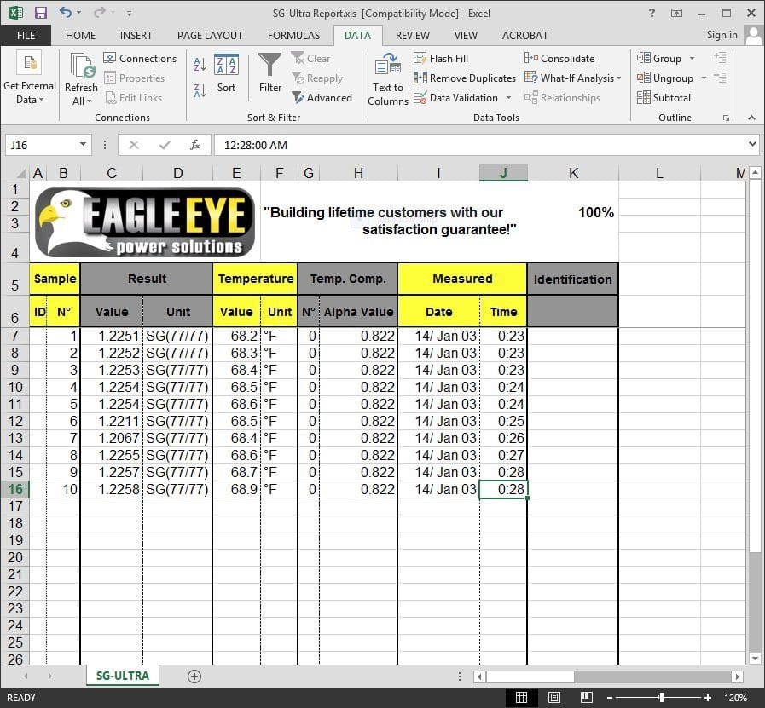The image size is (765, 708).
Task: Select cell containing 1.2067 value
Action: (112, 438)
